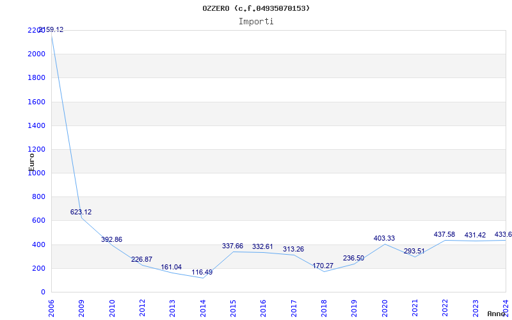Click the 236.50 value label

354,259
